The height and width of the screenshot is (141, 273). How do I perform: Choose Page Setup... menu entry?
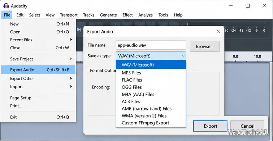[38, 98]
